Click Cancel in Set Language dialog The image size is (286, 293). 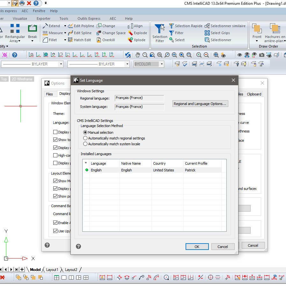[223, 247]
